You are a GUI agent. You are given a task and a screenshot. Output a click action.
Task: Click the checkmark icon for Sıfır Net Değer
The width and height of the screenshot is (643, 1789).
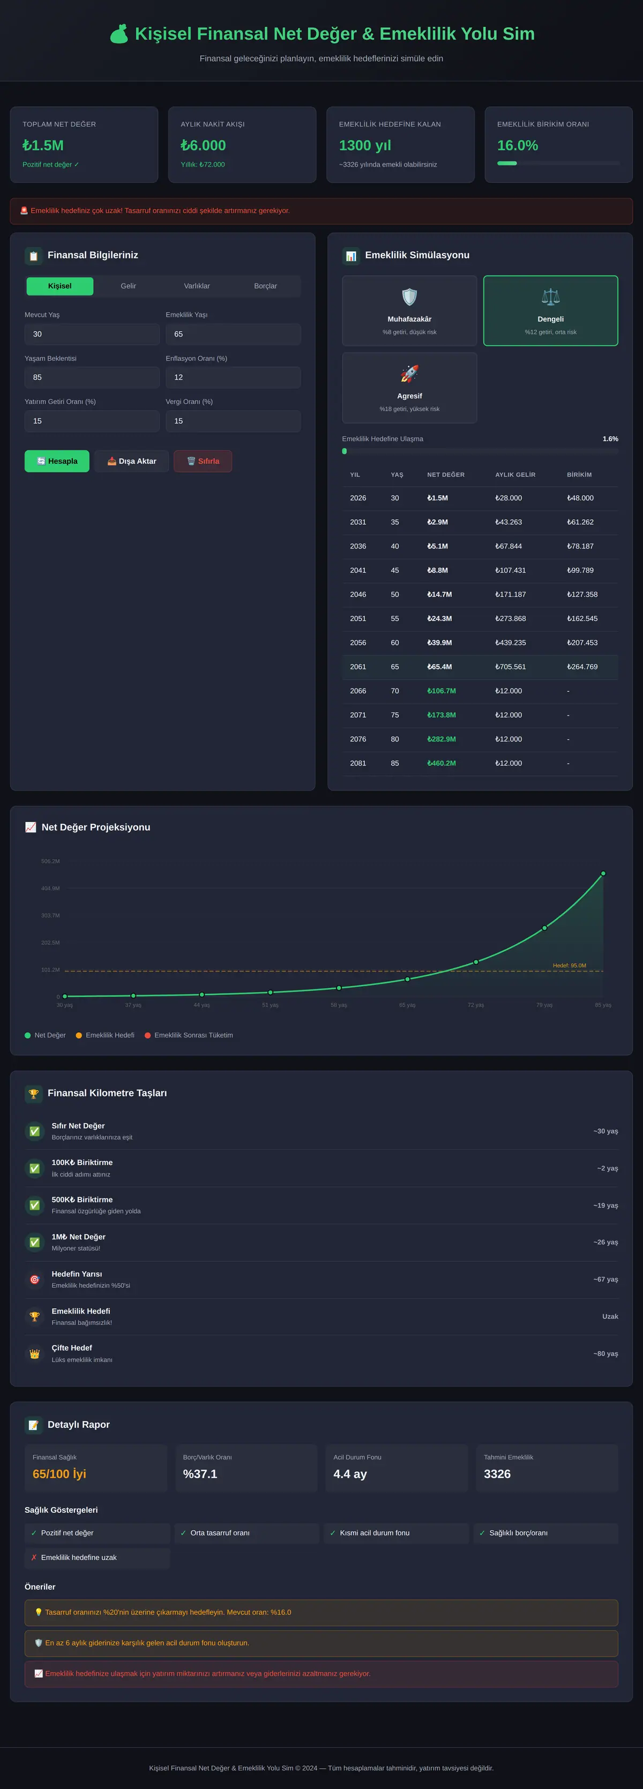(x=35, y=1131)
